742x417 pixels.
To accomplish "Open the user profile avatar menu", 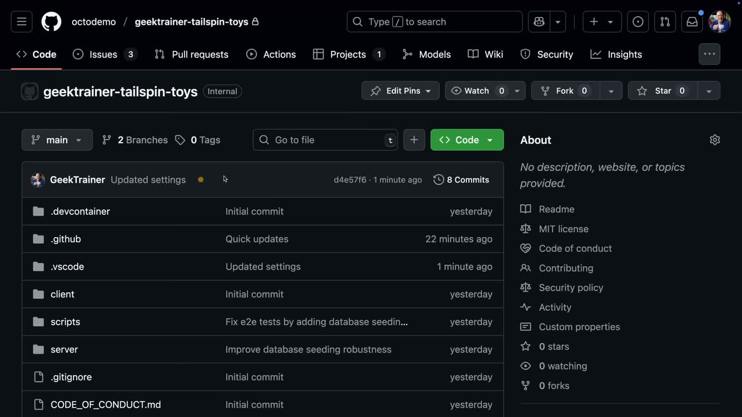I will click(720, 22).
